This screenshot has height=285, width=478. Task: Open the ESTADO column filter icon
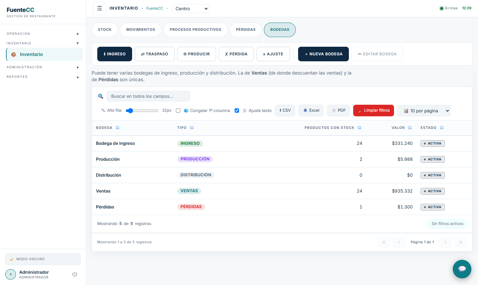pos(442,128)
